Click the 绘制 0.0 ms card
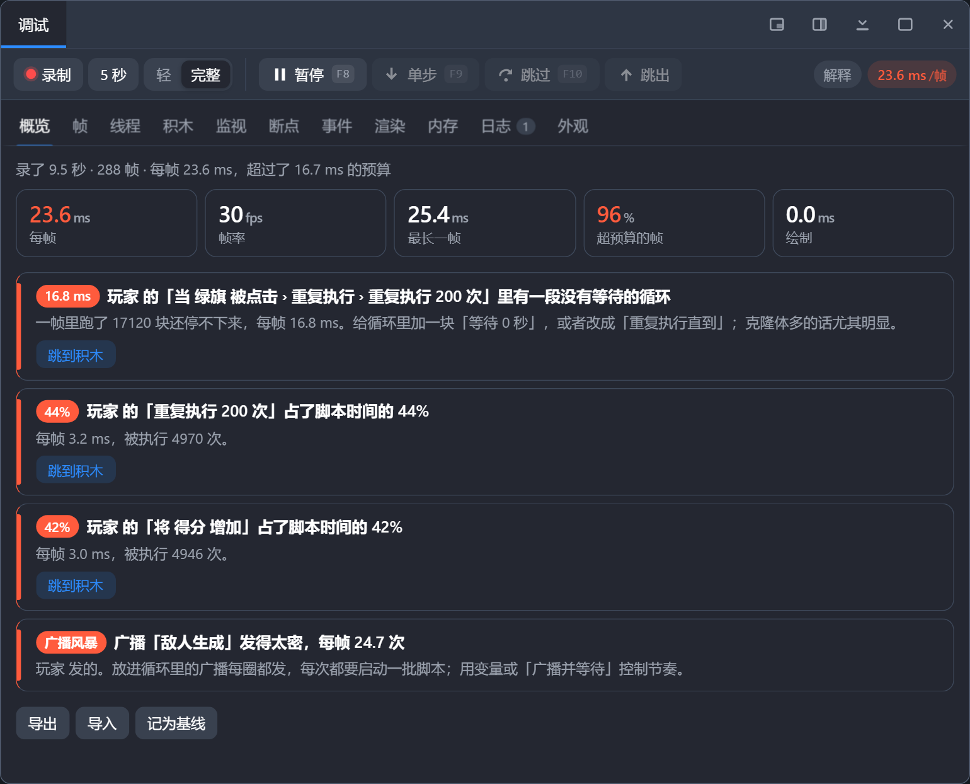Image resolution: width=970 pixels, height=784 pixels. point(863,223)
